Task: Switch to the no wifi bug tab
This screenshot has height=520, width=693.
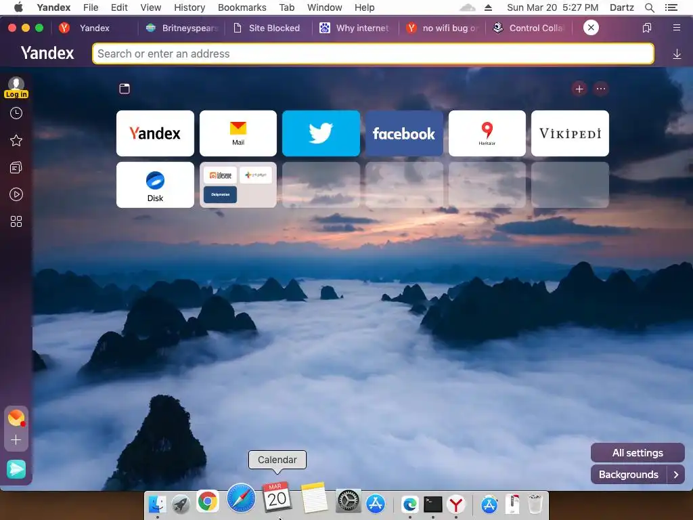Action: [x=441, y=28]
